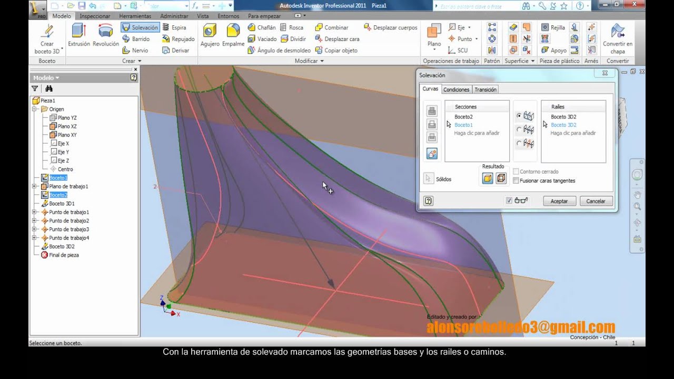Select the Apoyo rest tool
The width and height of the screenshot is (674, 379).
[553, 51]
